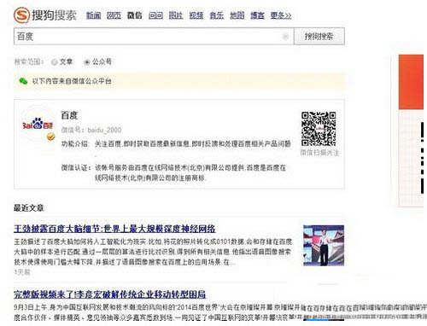427x326 pixels.
Task: Click the Sogou search logo
Action: (x=45, y=15)
